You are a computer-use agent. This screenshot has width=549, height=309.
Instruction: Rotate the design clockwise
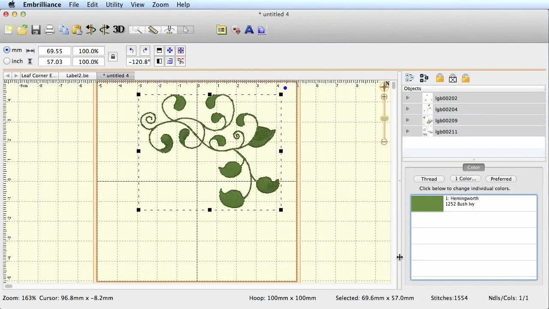pos(145,50)
